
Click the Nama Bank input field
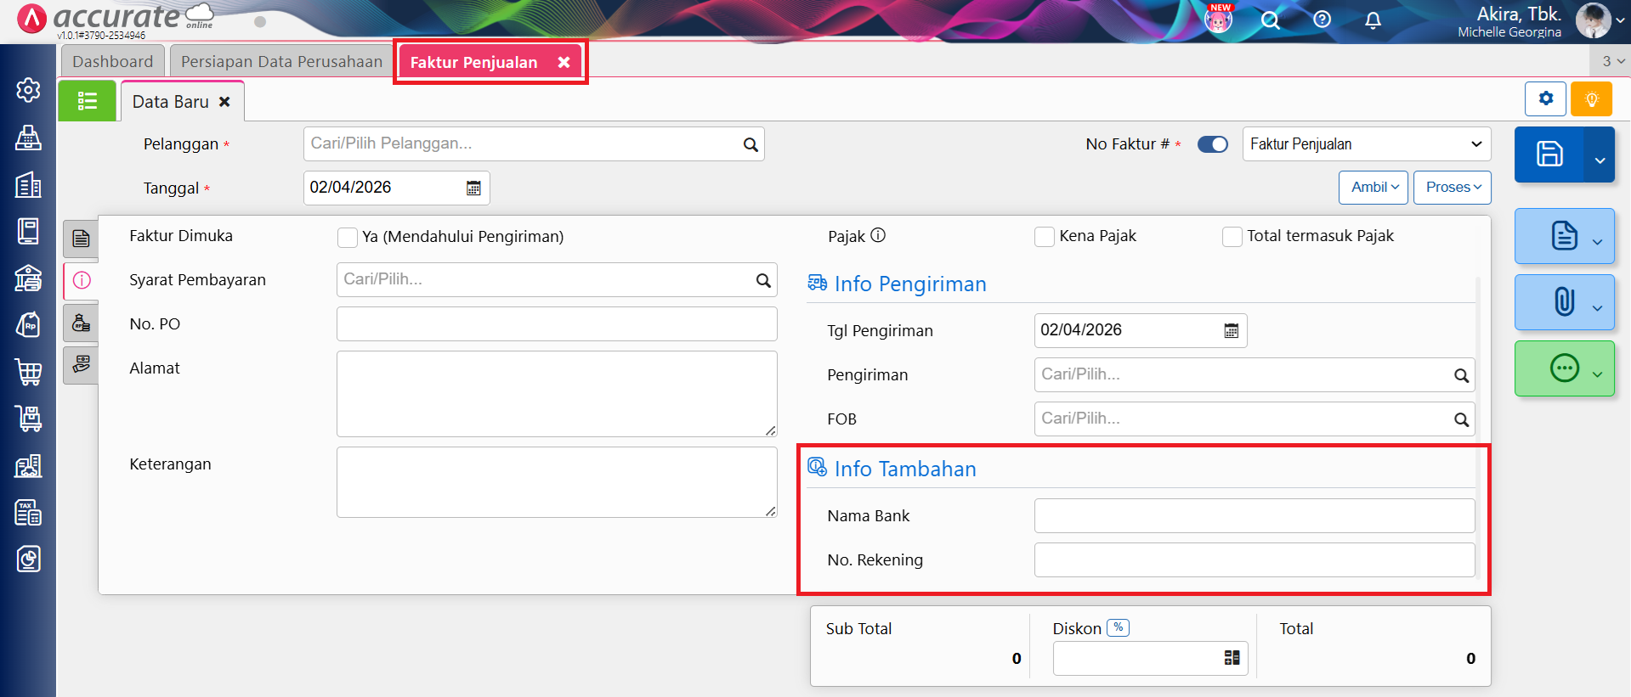click(x=1254, y=516)
